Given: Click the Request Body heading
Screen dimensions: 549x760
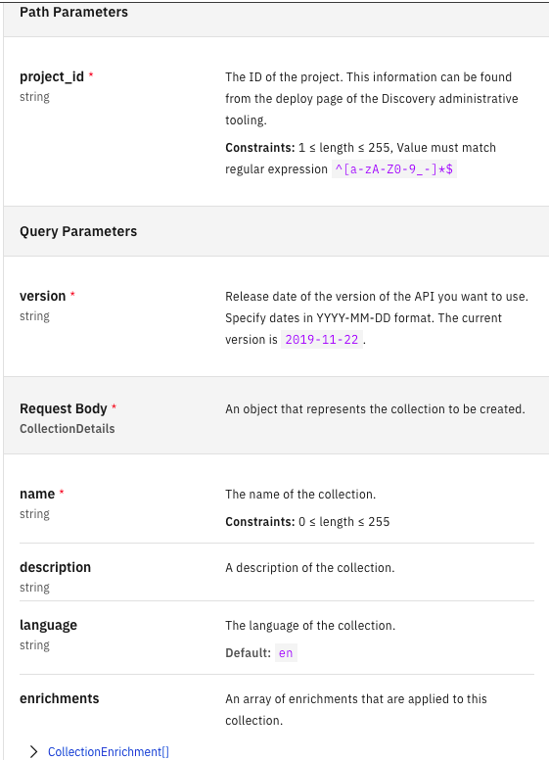Looking at the screenshot, I should 63,408.
